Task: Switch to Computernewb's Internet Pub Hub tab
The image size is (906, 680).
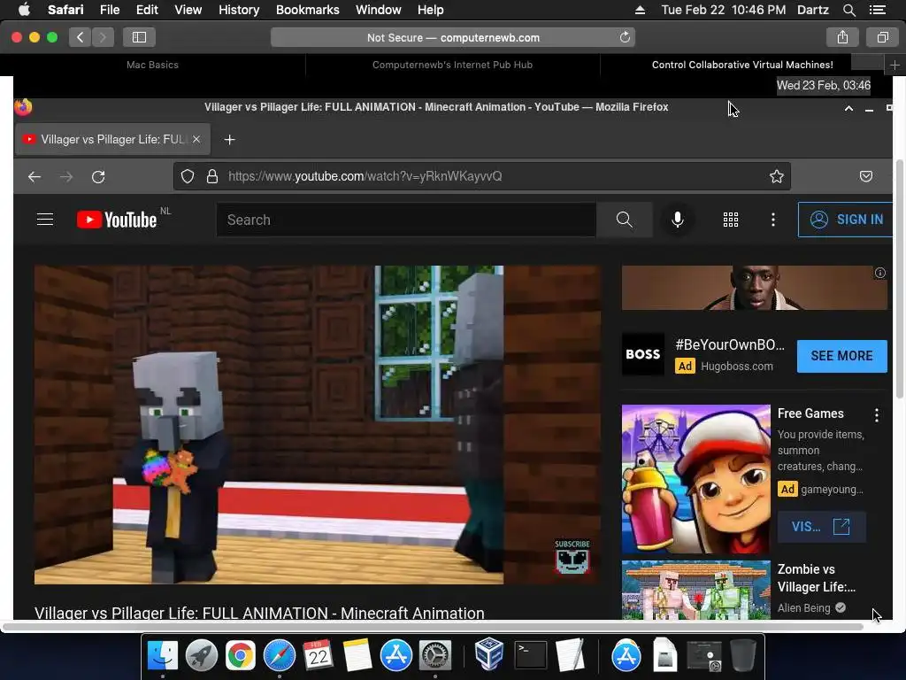Action: pos(452,65)
